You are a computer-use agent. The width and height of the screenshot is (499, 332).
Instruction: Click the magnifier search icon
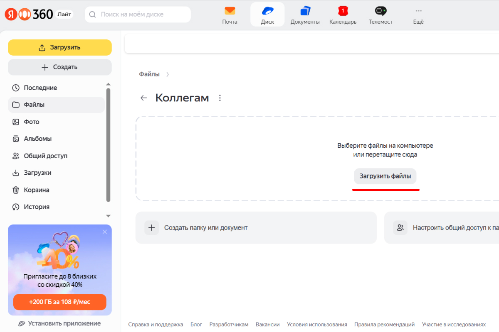(93, 15)
